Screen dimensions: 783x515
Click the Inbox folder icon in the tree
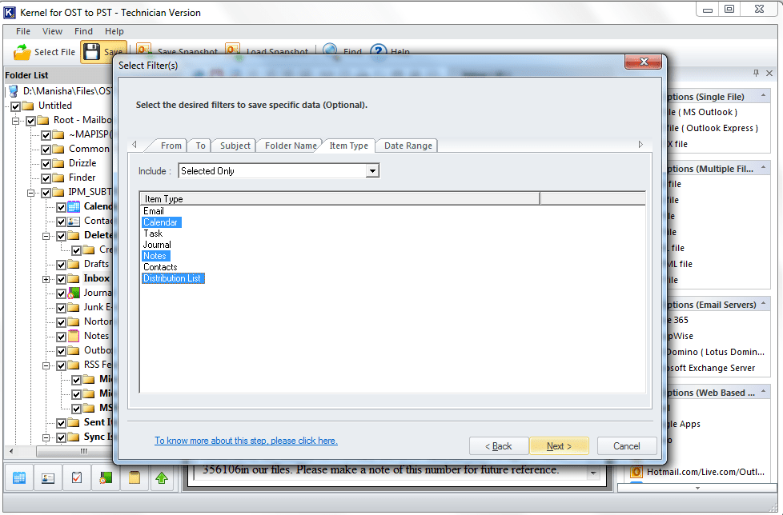click(x=74, y=278)
